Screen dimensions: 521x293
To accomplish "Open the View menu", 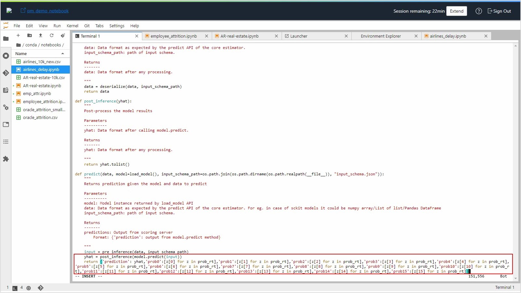I will (x=43, y=26).
